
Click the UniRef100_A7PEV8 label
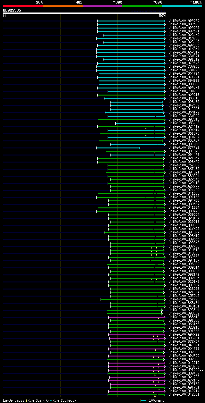pos(184,63)
